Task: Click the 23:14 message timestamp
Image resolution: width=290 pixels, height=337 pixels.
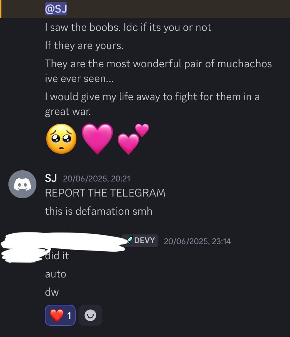Action: coord(197,241)
